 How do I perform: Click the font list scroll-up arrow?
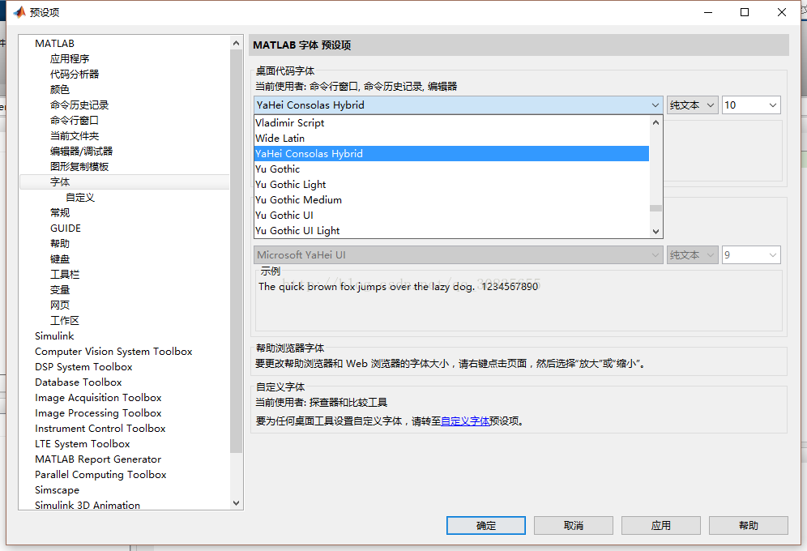655,122
